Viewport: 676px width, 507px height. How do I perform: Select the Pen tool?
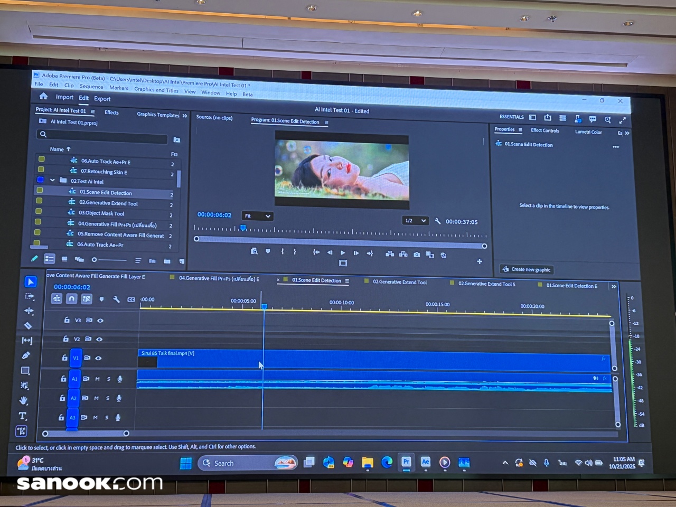point(26,355)
